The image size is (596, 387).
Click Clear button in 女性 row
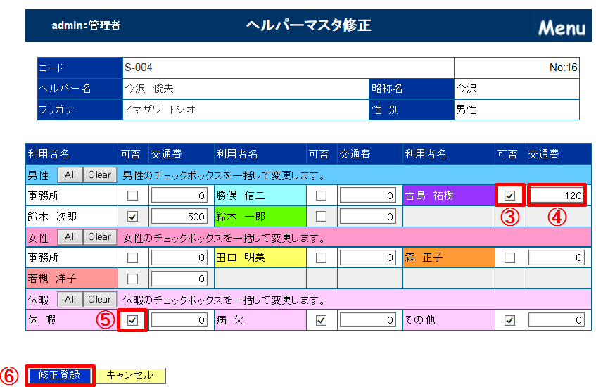point(99,237)
